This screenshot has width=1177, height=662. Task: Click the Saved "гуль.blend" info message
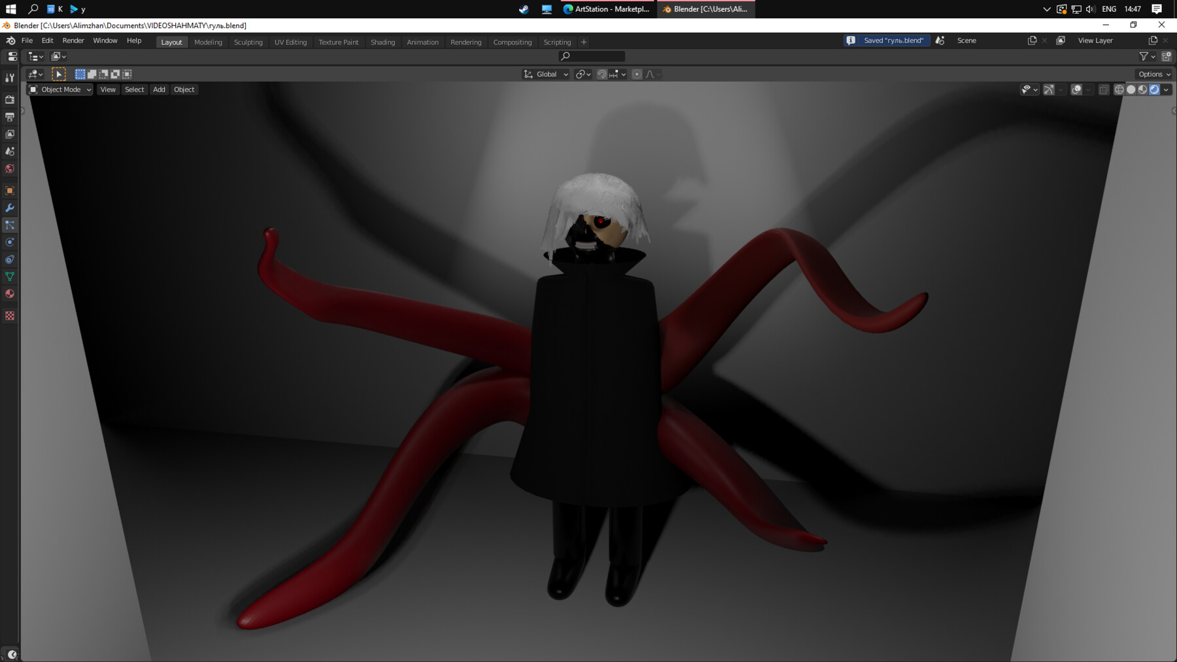tap(887, 41)
